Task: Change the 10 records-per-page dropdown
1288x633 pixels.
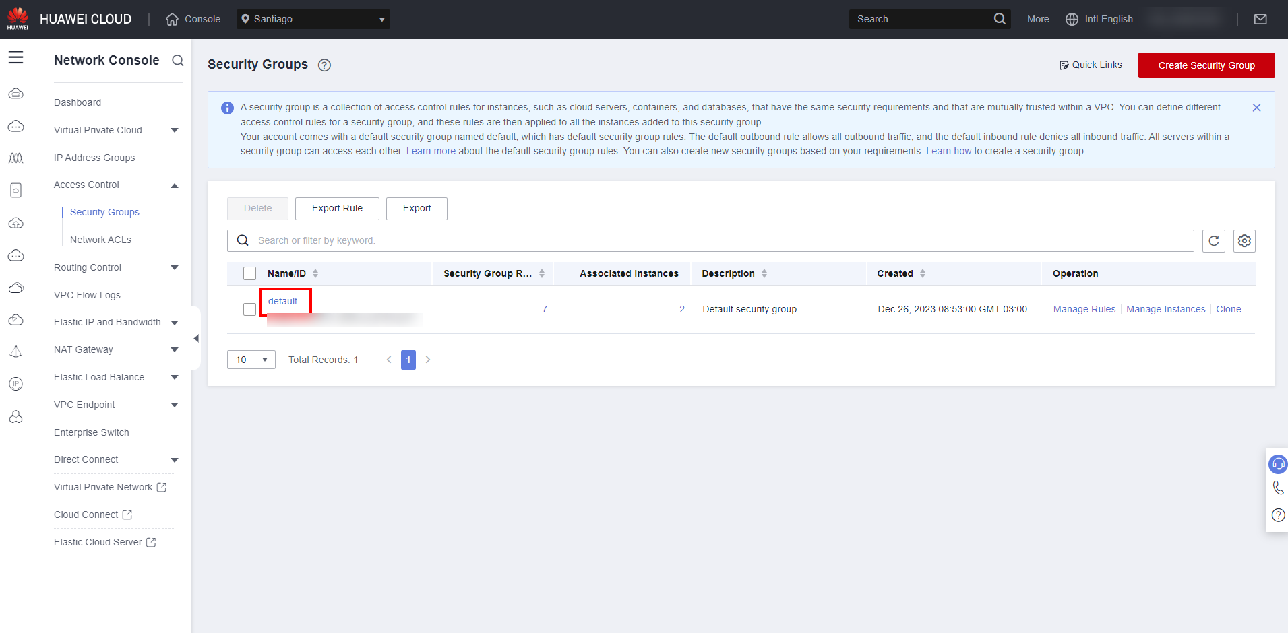Action: click(251, 360)
